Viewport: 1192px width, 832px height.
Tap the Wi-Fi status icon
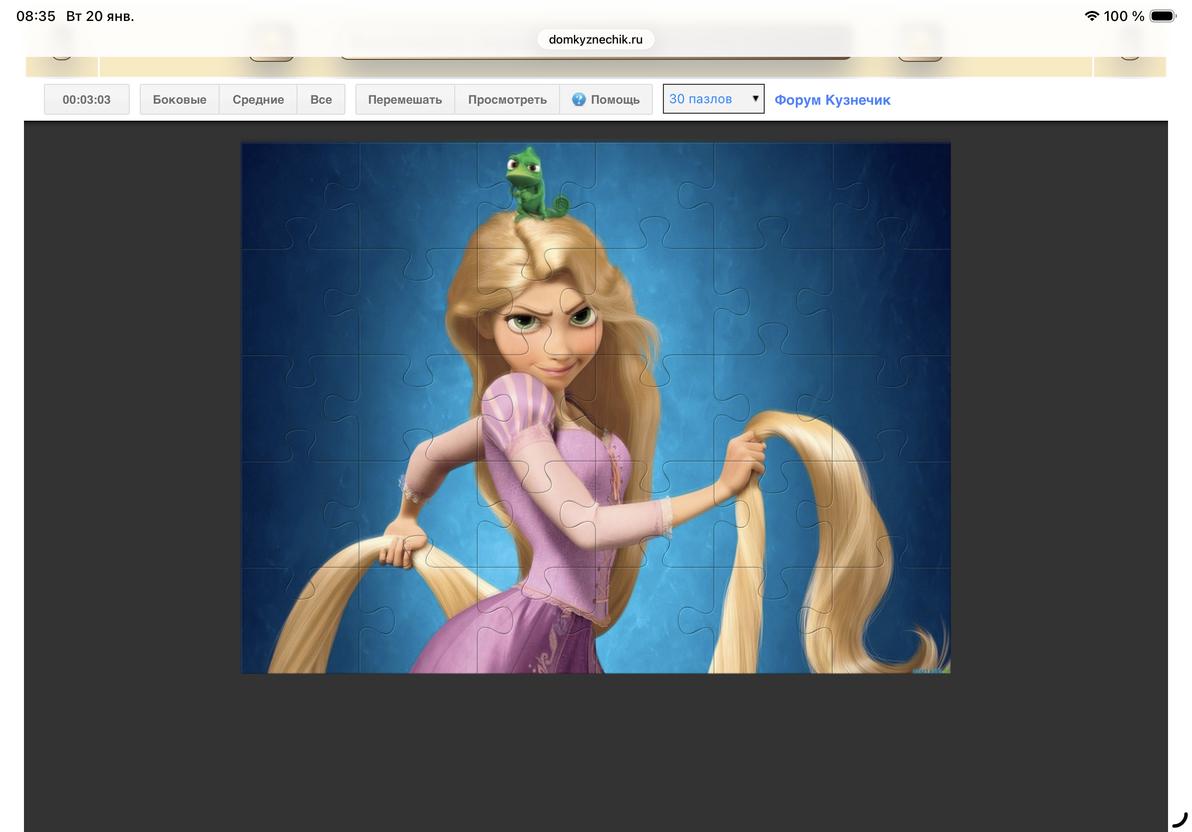(1091, 16)
